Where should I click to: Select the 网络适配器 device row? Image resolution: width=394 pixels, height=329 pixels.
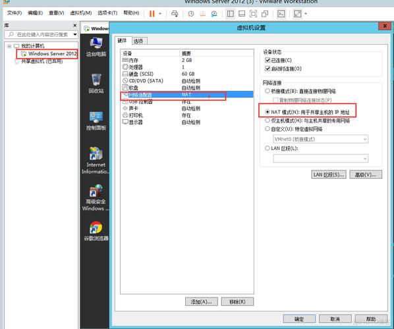point(186,95)
